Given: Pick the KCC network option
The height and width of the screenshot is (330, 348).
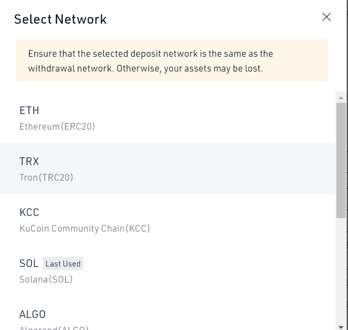Looking at the screenshot, I should 30,212.
